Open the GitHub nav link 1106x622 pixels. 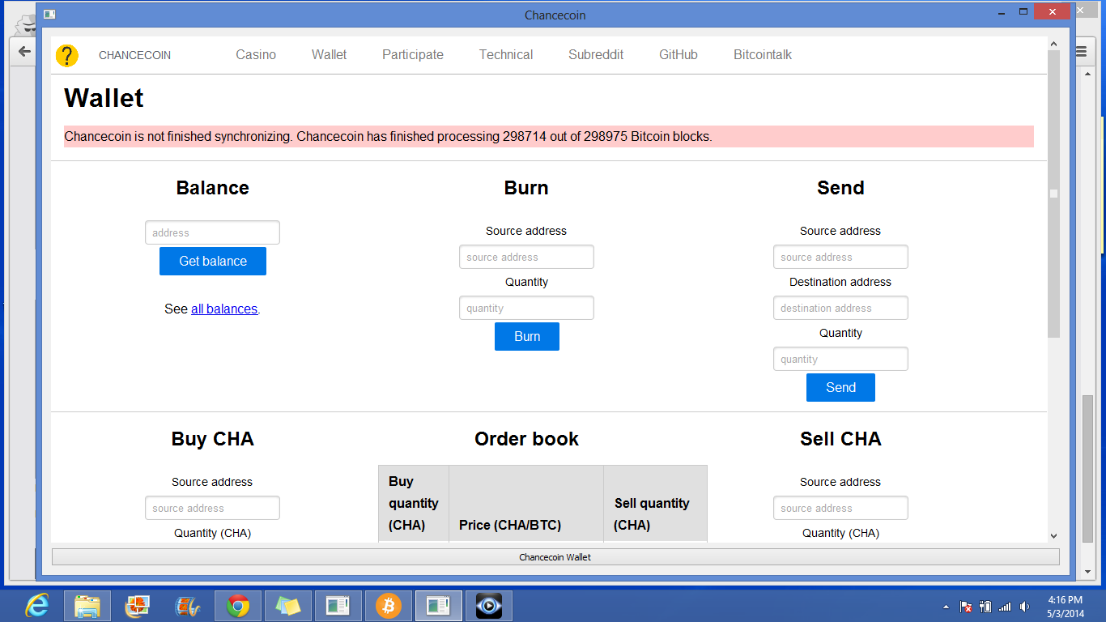[x=678, y=55]
